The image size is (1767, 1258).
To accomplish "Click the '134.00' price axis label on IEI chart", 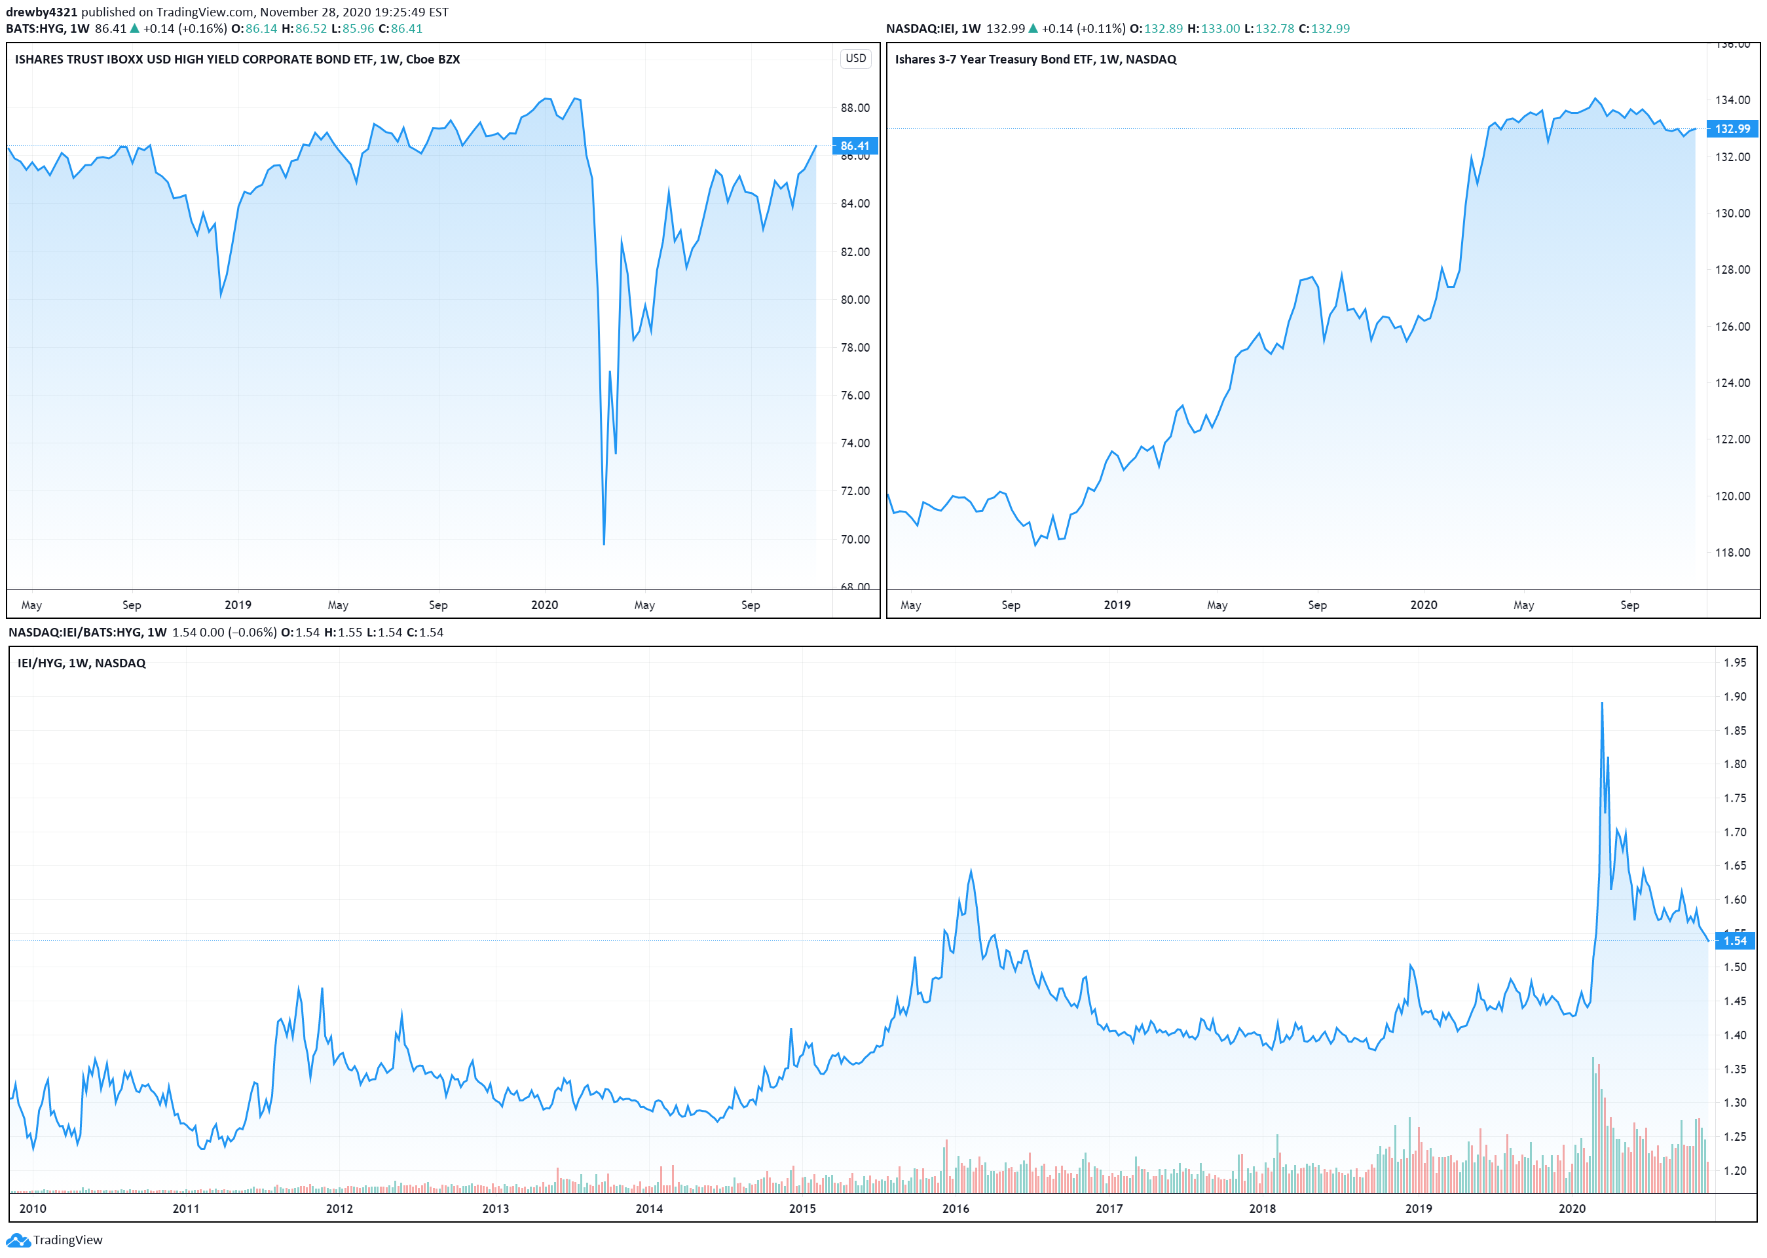I will coord(1732,100).
